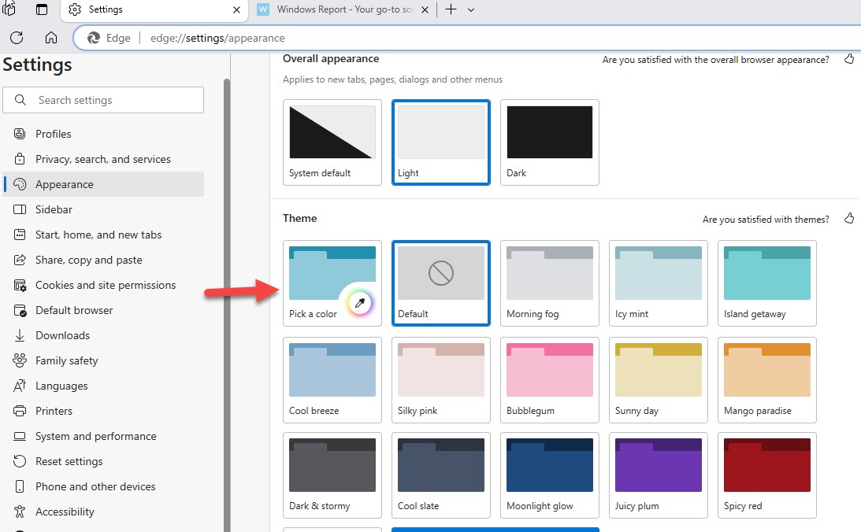Open Downloads settings
Screen dimensions: 861x532
[103, 335]
